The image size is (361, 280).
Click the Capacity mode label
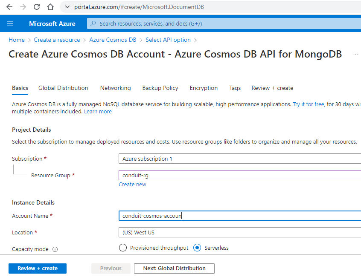(30, 249)
